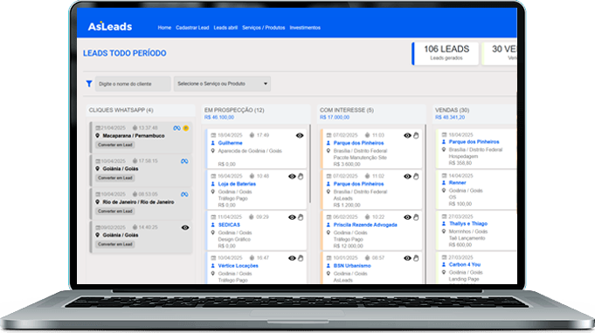Focus the Digite o nome do cliente field

pos(133,84)
